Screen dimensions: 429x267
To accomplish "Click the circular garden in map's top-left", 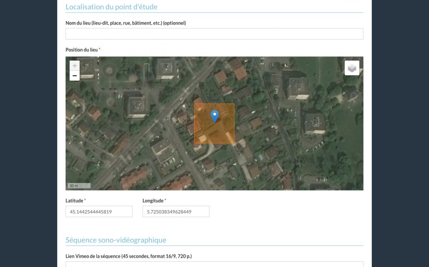I will click(x=109, y=70).
